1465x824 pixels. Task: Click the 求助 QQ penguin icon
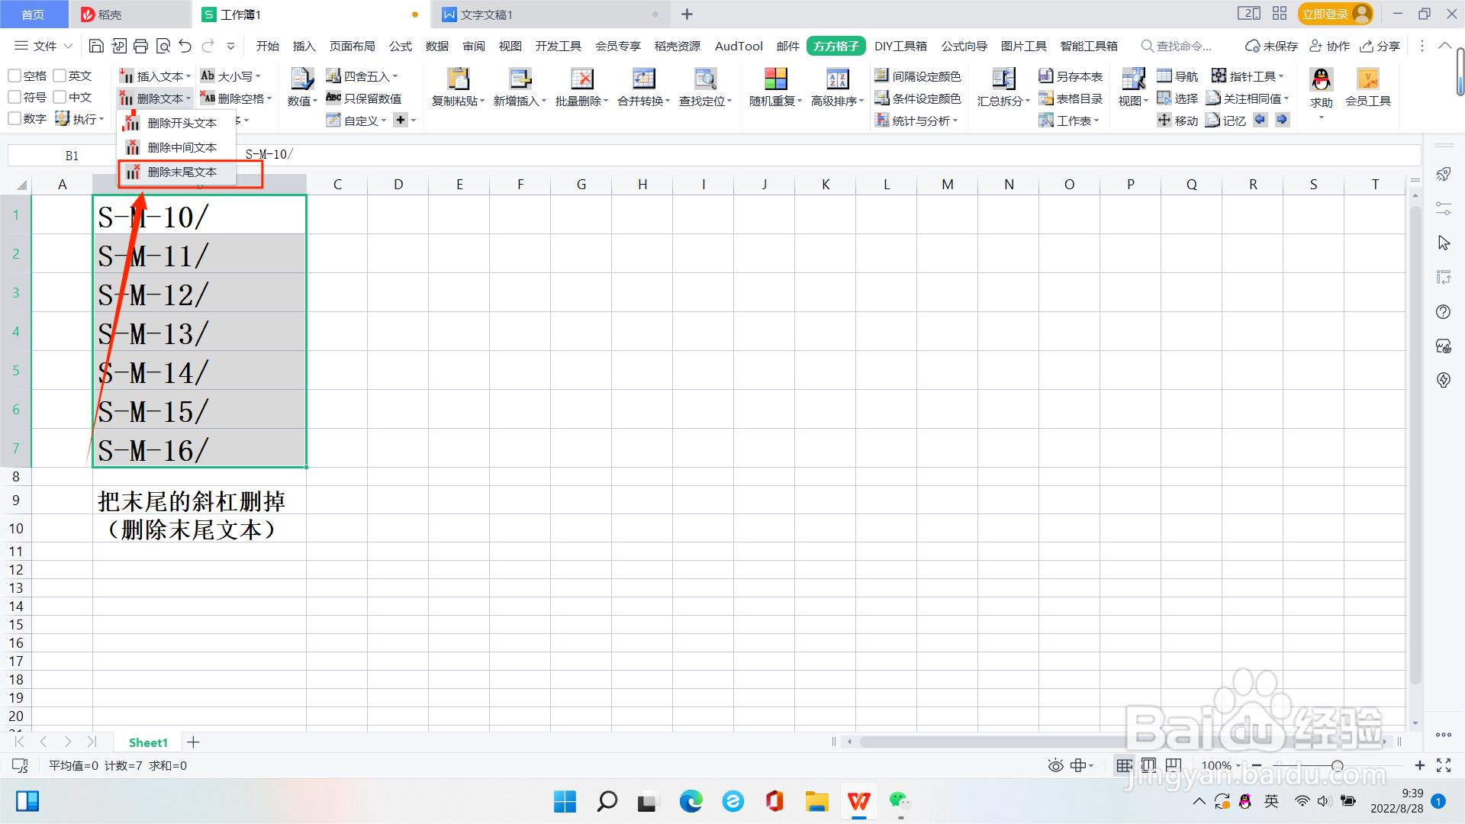1321,79
